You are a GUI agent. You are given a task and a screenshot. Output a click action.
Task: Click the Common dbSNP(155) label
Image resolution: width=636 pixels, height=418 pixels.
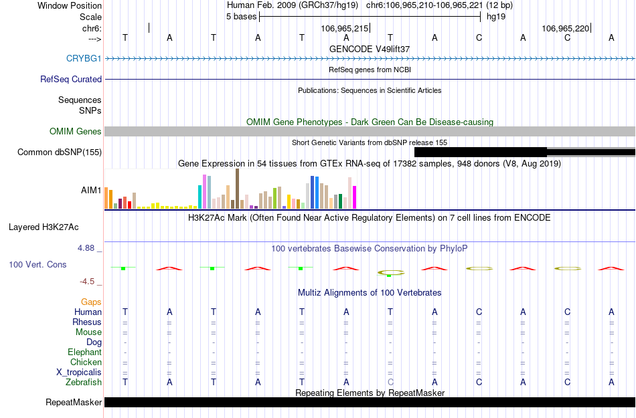(59, 152)
